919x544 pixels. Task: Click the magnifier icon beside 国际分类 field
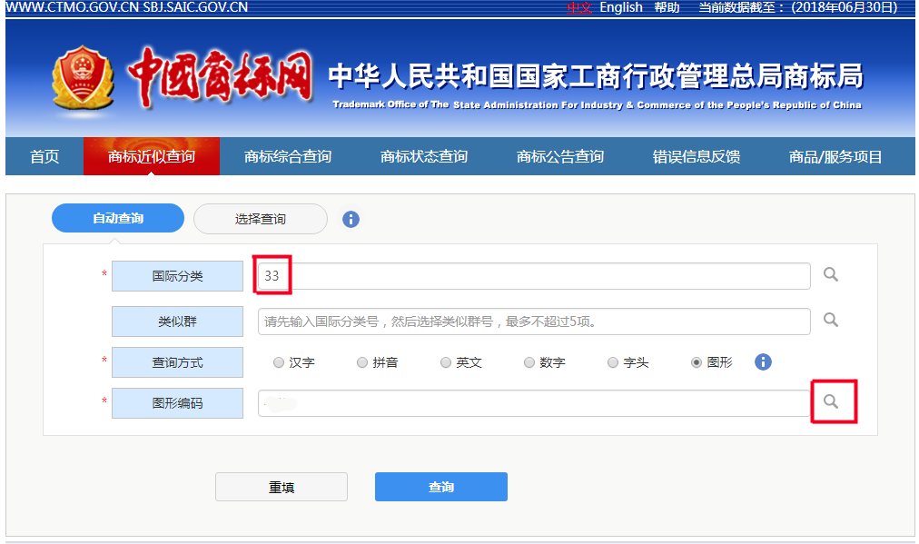tap(829, 275)
